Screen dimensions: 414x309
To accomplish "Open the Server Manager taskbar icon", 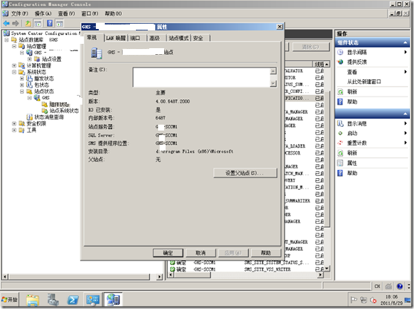I will (53, 300).
